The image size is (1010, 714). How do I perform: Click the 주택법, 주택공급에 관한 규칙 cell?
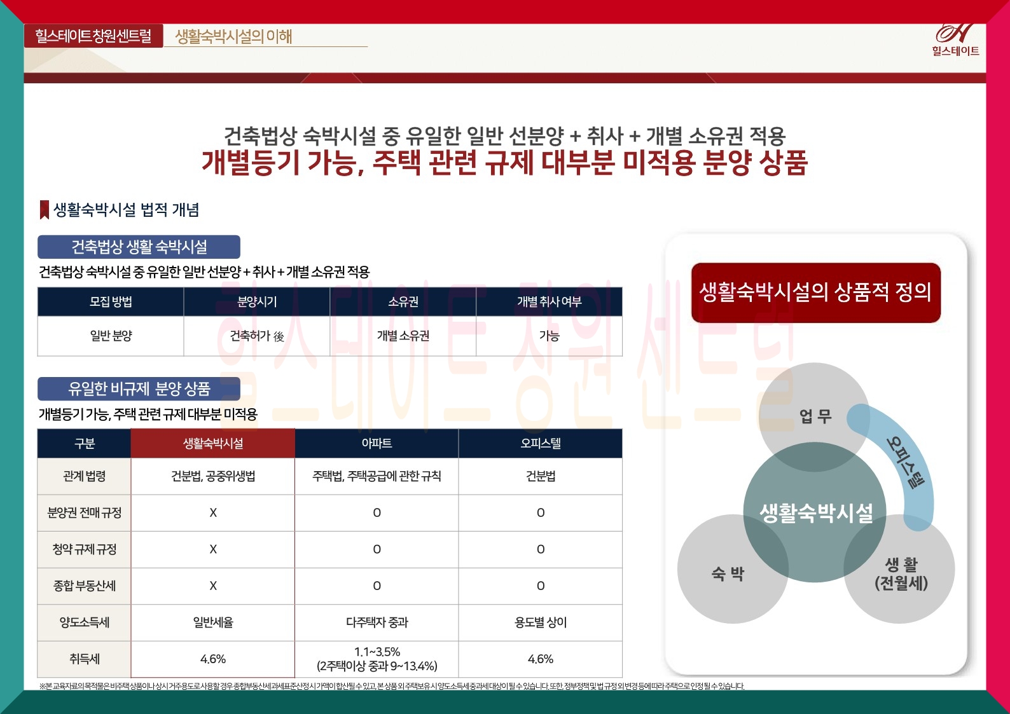pyautogui.click(x=377, y=476)
